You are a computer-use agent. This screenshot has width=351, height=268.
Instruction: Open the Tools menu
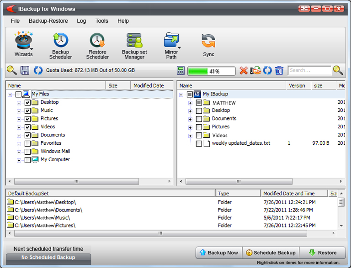tap(101, 21)
